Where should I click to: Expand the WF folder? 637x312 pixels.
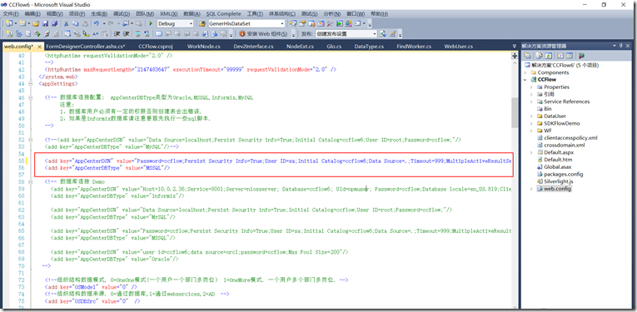click(532, 131)
